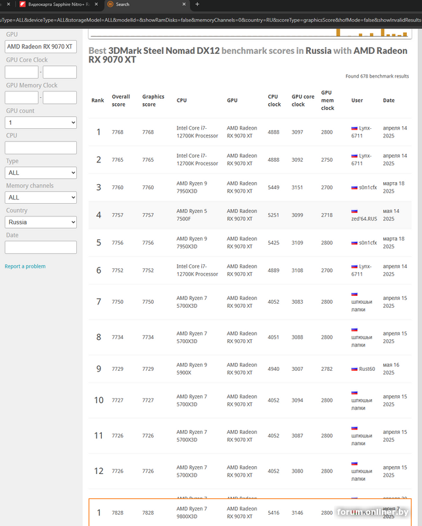
Task: Open user Lynx-6711 in rank 1 row, score 7768
Action: tap(362, 132)
